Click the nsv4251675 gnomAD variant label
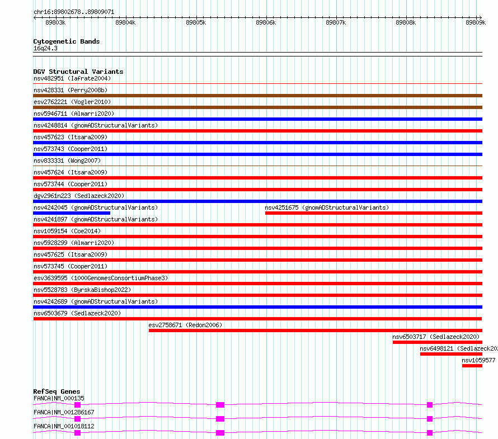The image size is (498, 439). pos(327,207)
